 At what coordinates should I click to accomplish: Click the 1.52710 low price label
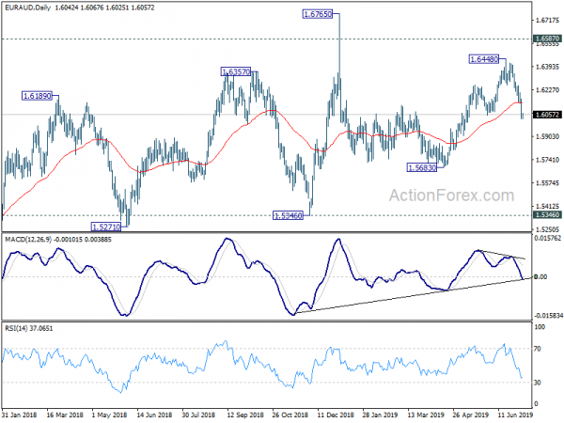pos(106,227)
